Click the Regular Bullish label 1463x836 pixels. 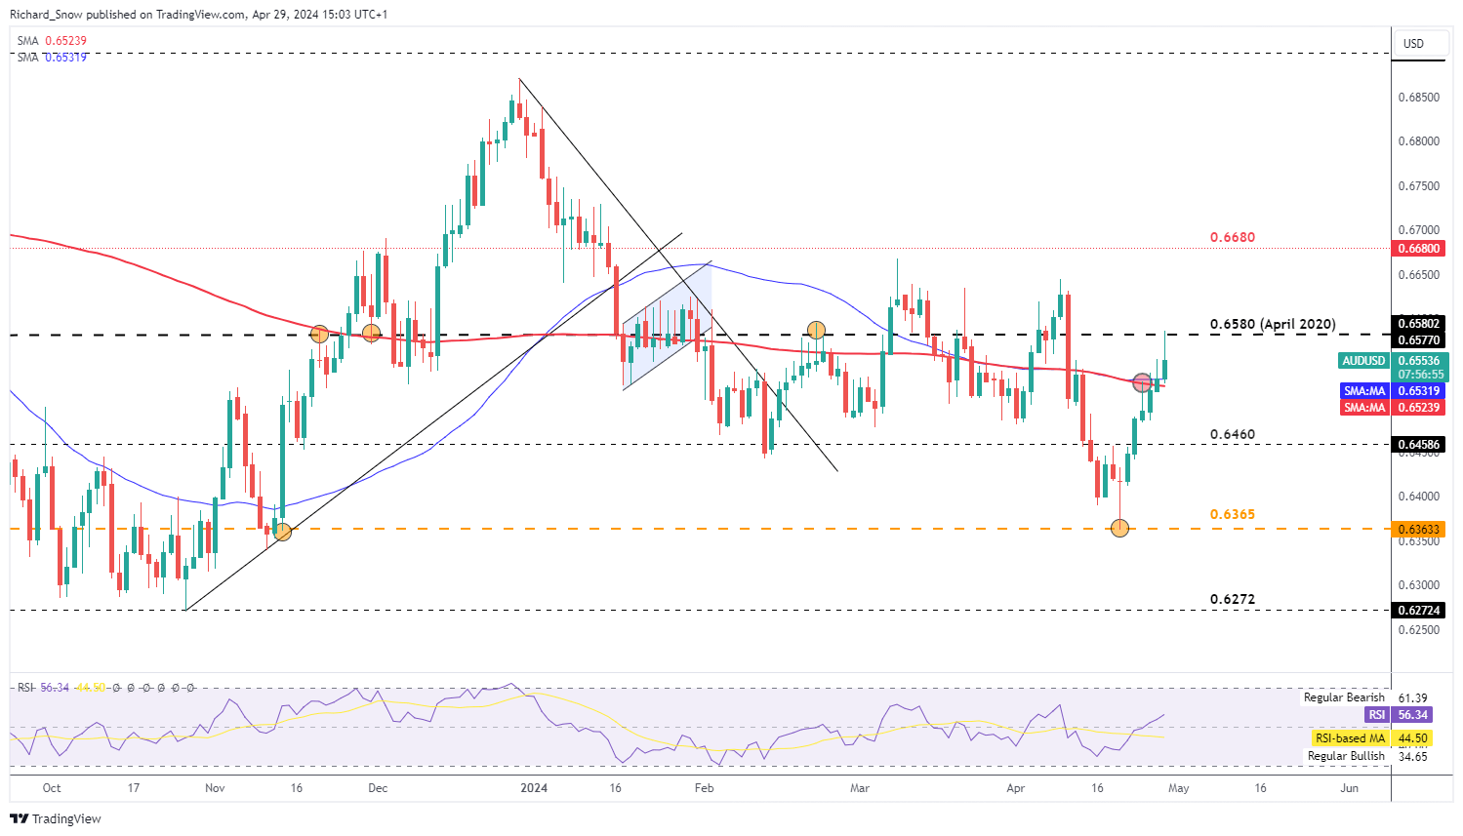(1347, 756)
